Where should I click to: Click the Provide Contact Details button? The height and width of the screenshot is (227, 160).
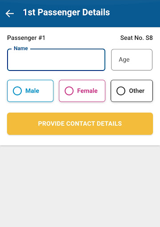tap(80, 124)
